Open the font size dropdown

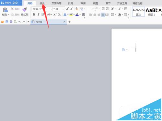point(64,9)
